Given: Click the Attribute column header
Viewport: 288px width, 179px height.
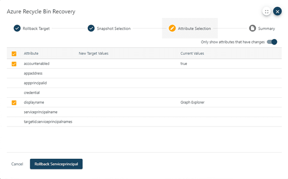Looking at the screenshot, I should (31, 53).
